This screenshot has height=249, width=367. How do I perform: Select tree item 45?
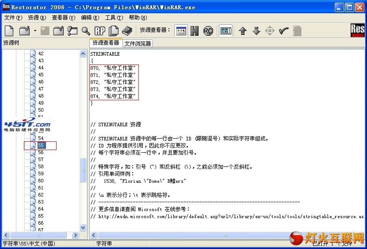41,75
